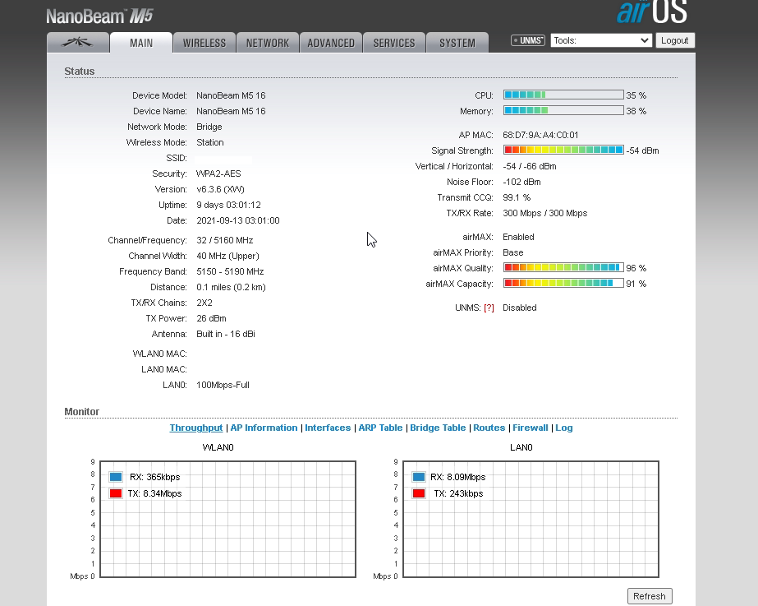The height and width of the screenshot is (606, 758).
Task: Click the date value 2021-09-13 03:01:00
Action: point(238,220)
